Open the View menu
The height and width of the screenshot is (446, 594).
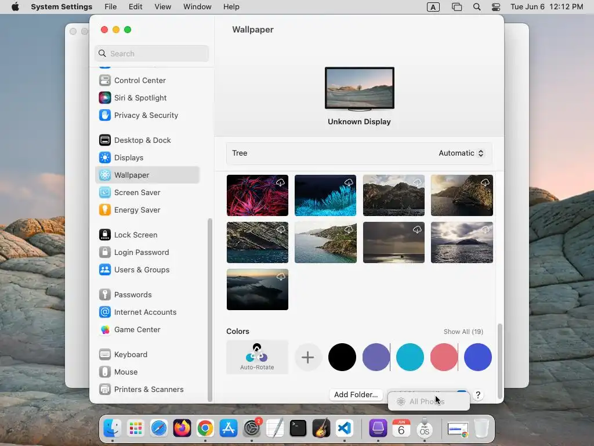pyautogui.click(x=162, y=7)
